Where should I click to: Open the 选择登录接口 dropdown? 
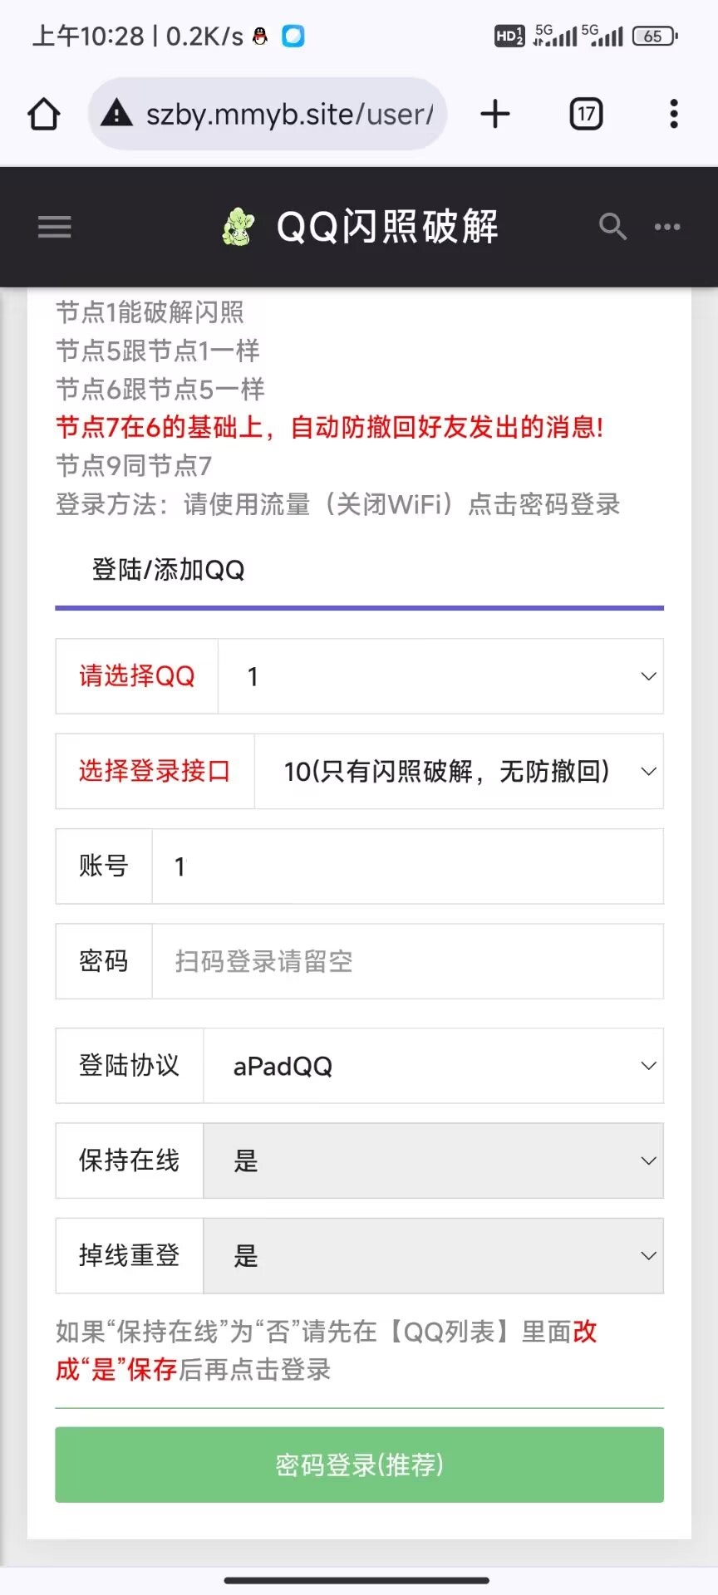459,771
